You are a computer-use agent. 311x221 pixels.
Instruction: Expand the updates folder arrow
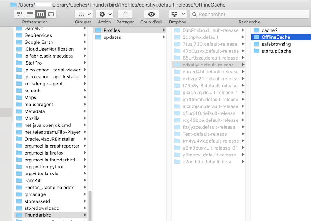[x=164, y=37]
